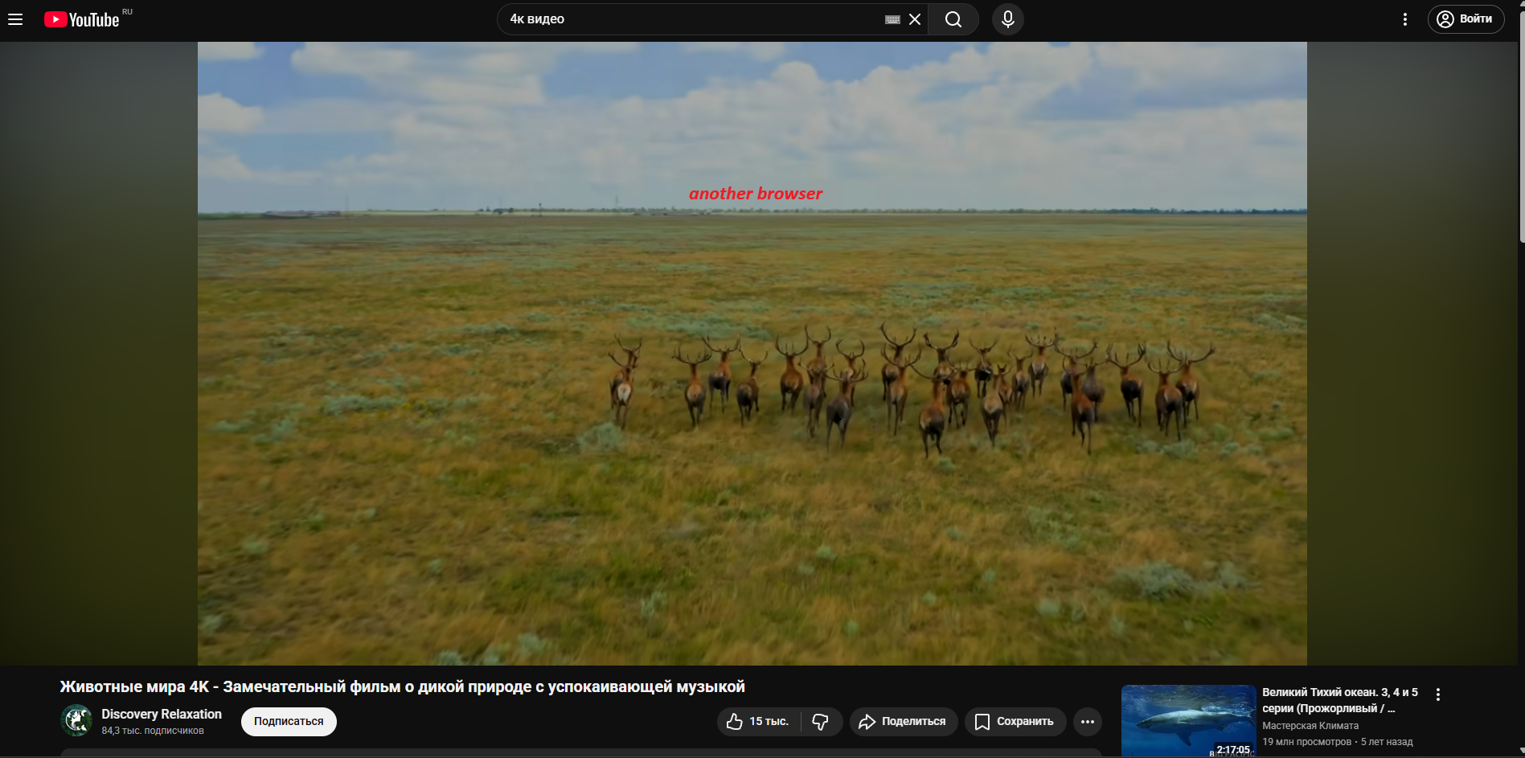The width and height of the screenshot is (1525, 758).
Task: Clear the search field text
Action: pos(915,19)
